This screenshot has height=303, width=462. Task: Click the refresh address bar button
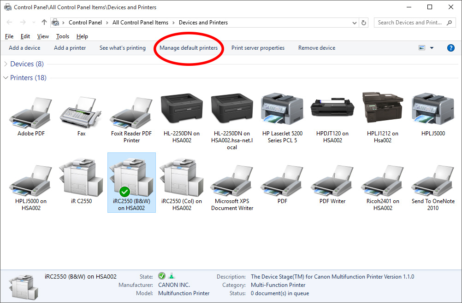coord(364,23)
